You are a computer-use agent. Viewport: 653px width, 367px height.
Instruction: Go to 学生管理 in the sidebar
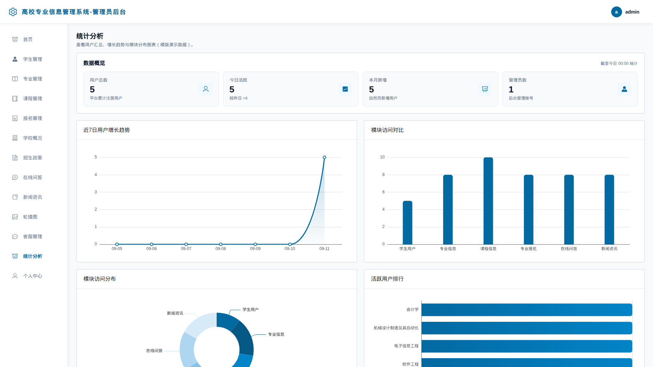tap(34, 59)
